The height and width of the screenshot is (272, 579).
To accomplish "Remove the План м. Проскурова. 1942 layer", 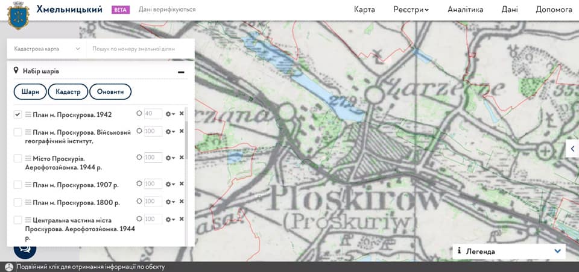I will [x=182, y=114].
